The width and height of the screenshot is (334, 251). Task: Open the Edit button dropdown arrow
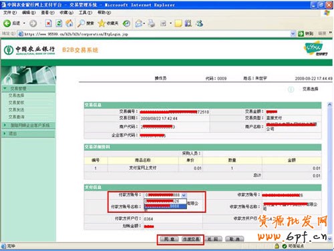[170, 23]
